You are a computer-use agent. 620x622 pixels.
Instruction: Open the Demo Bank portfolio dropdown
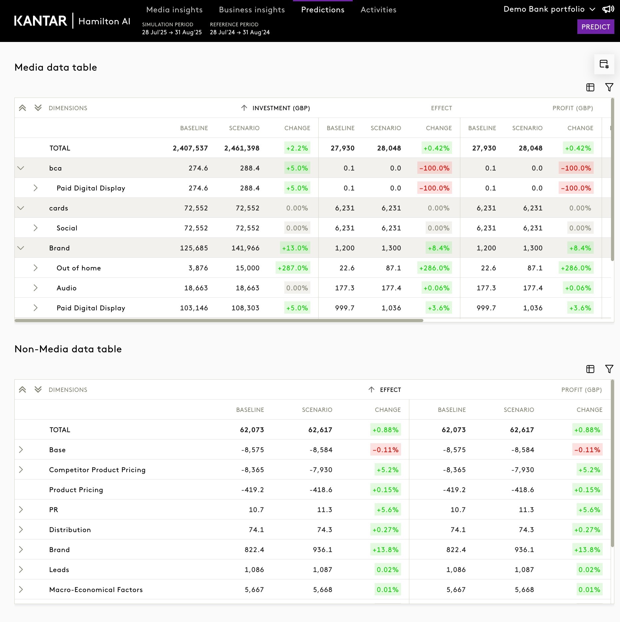coord(549,9)
